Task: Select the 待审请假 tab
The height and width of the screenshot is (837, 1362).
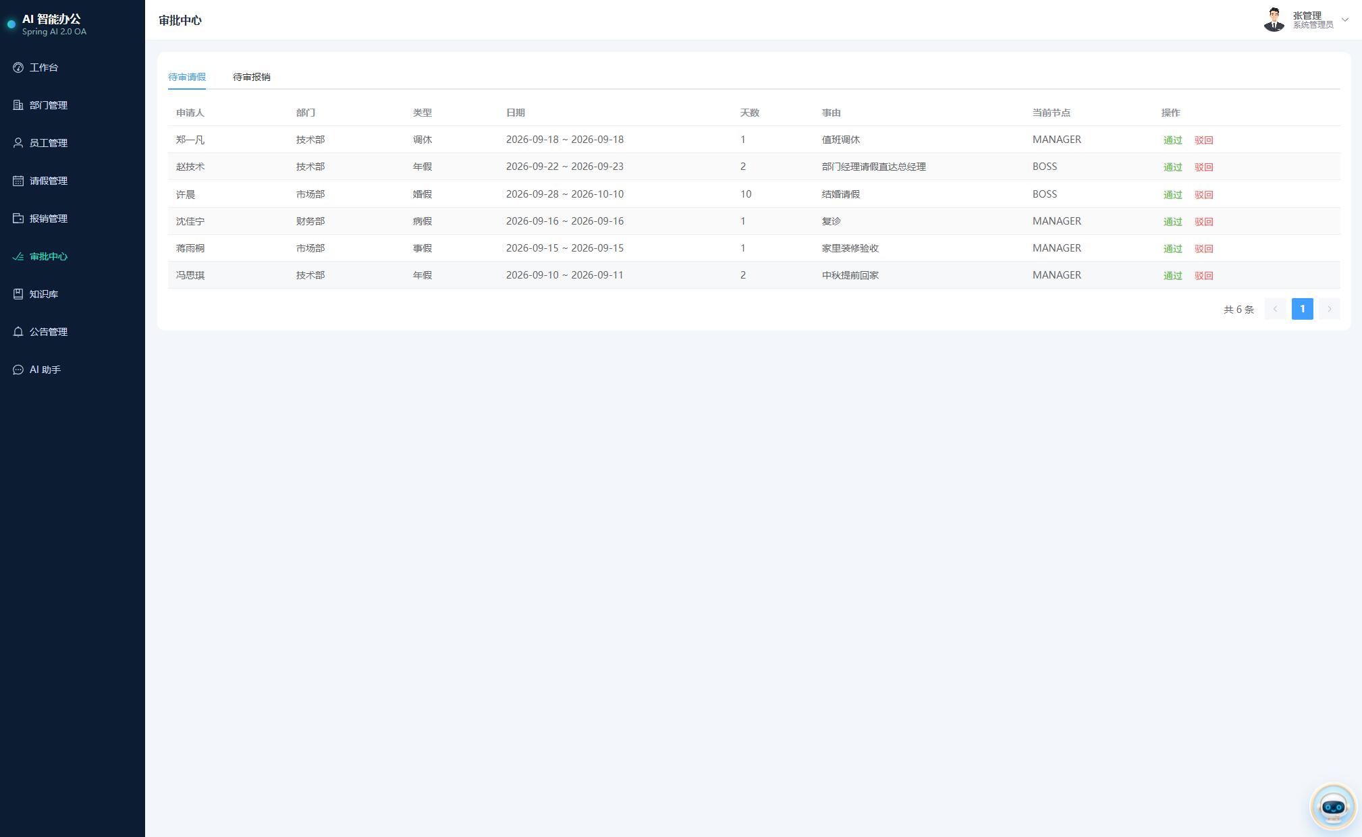Action: (x=187, y=77)
